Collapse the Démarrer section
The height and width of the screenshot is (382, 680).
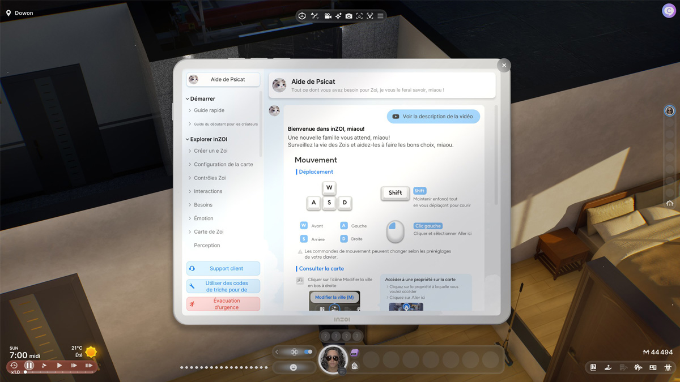coord(201,98)
